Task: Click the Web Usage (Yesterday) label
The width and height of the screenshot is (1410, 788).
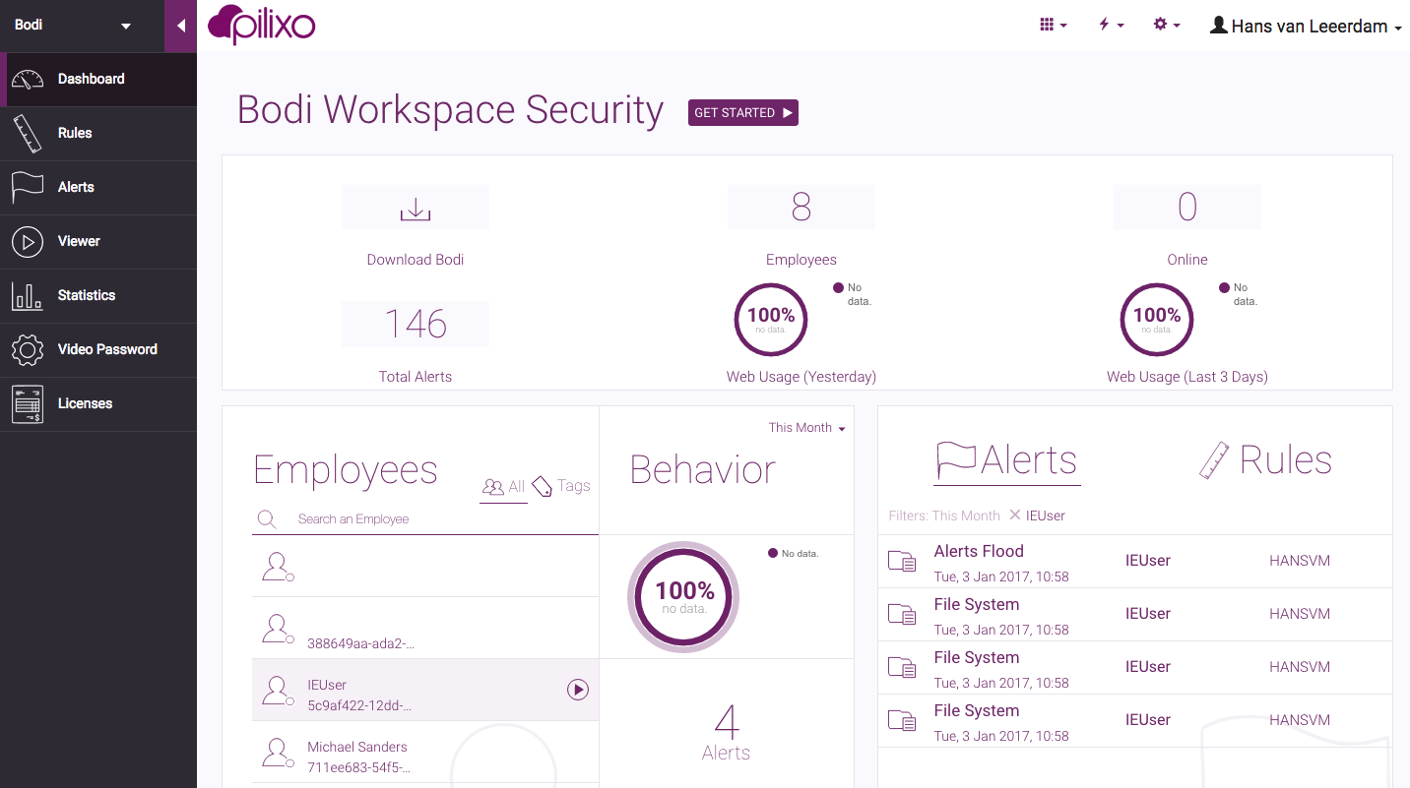Action: 801,377
